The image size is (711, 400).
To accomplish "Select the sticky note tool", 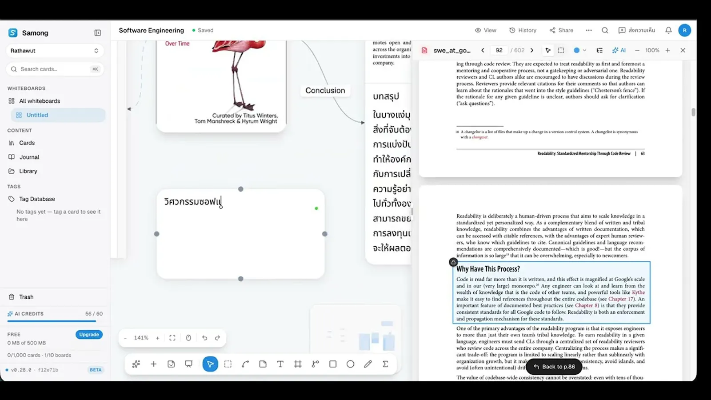I will click(x=171, y=364).
